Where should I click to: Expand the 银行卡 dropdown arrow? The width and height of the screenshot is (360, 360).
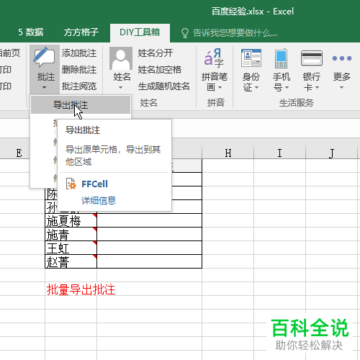pyautogui.click(x=317, y=88)
